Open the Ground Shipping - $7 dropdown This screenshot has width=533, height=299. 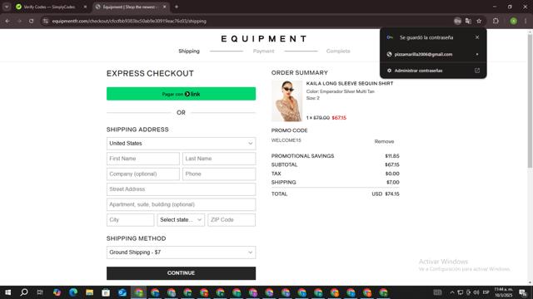[x=182, y=252]
